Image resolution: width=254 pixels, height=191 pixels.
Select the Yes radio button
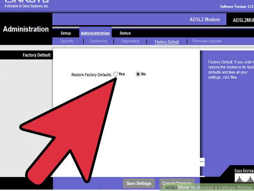click(x=115, y=74)
